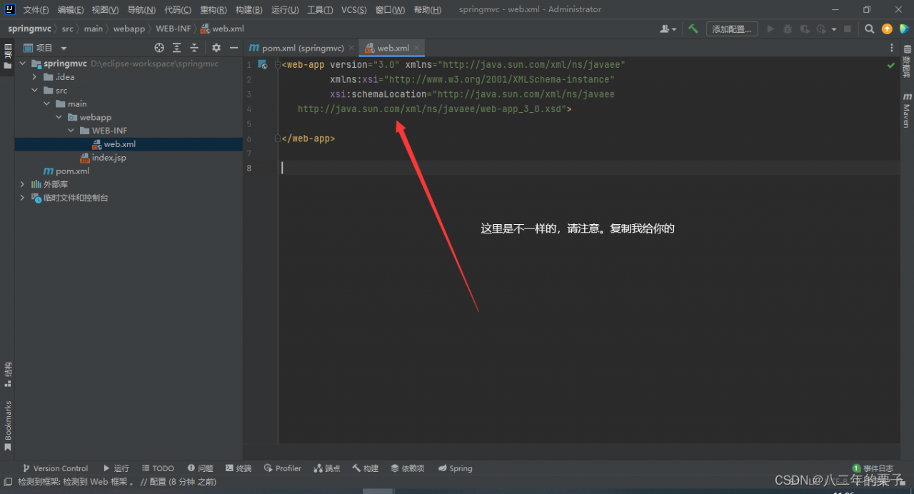Click the springmvc breadcrumb in the navigation bar
Screen dimensions: 914x494
pos(29,29)
